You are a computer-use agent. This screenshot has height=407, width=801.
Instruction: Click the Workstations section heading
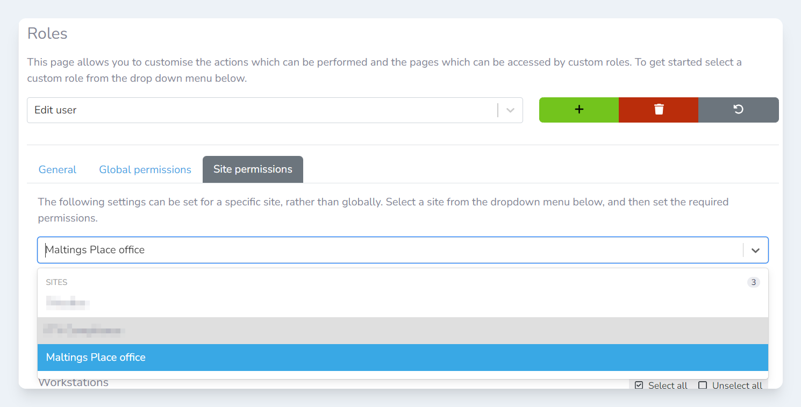coord(74,383)
